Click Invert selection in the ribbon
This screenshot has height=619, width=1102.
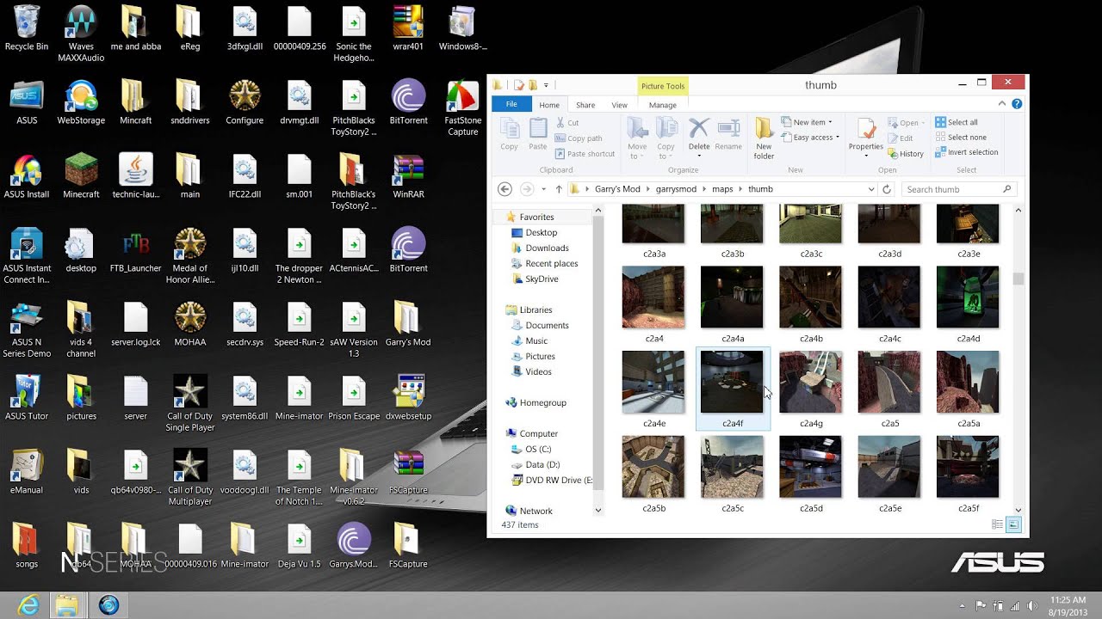pyautogui.click(x=967, y=152)
